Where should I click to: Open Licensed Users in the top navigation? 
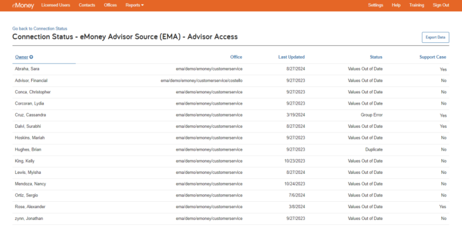56,5
